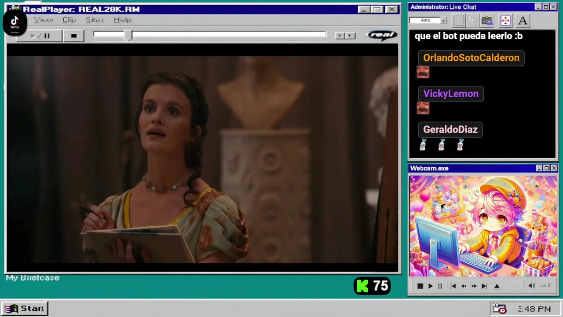This screenshot has width=563, height=317.
Task: Click Webcam play button
Action: point(430,286)
